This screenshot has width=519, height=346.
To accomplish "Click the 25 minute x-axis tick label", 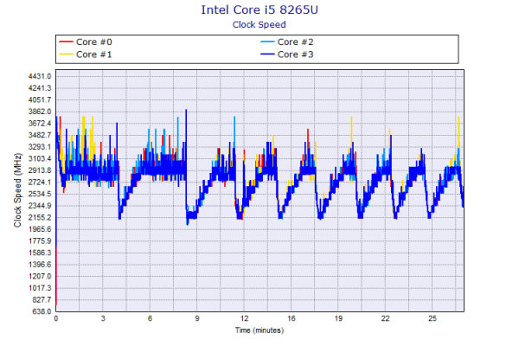I will pos(432,318).
